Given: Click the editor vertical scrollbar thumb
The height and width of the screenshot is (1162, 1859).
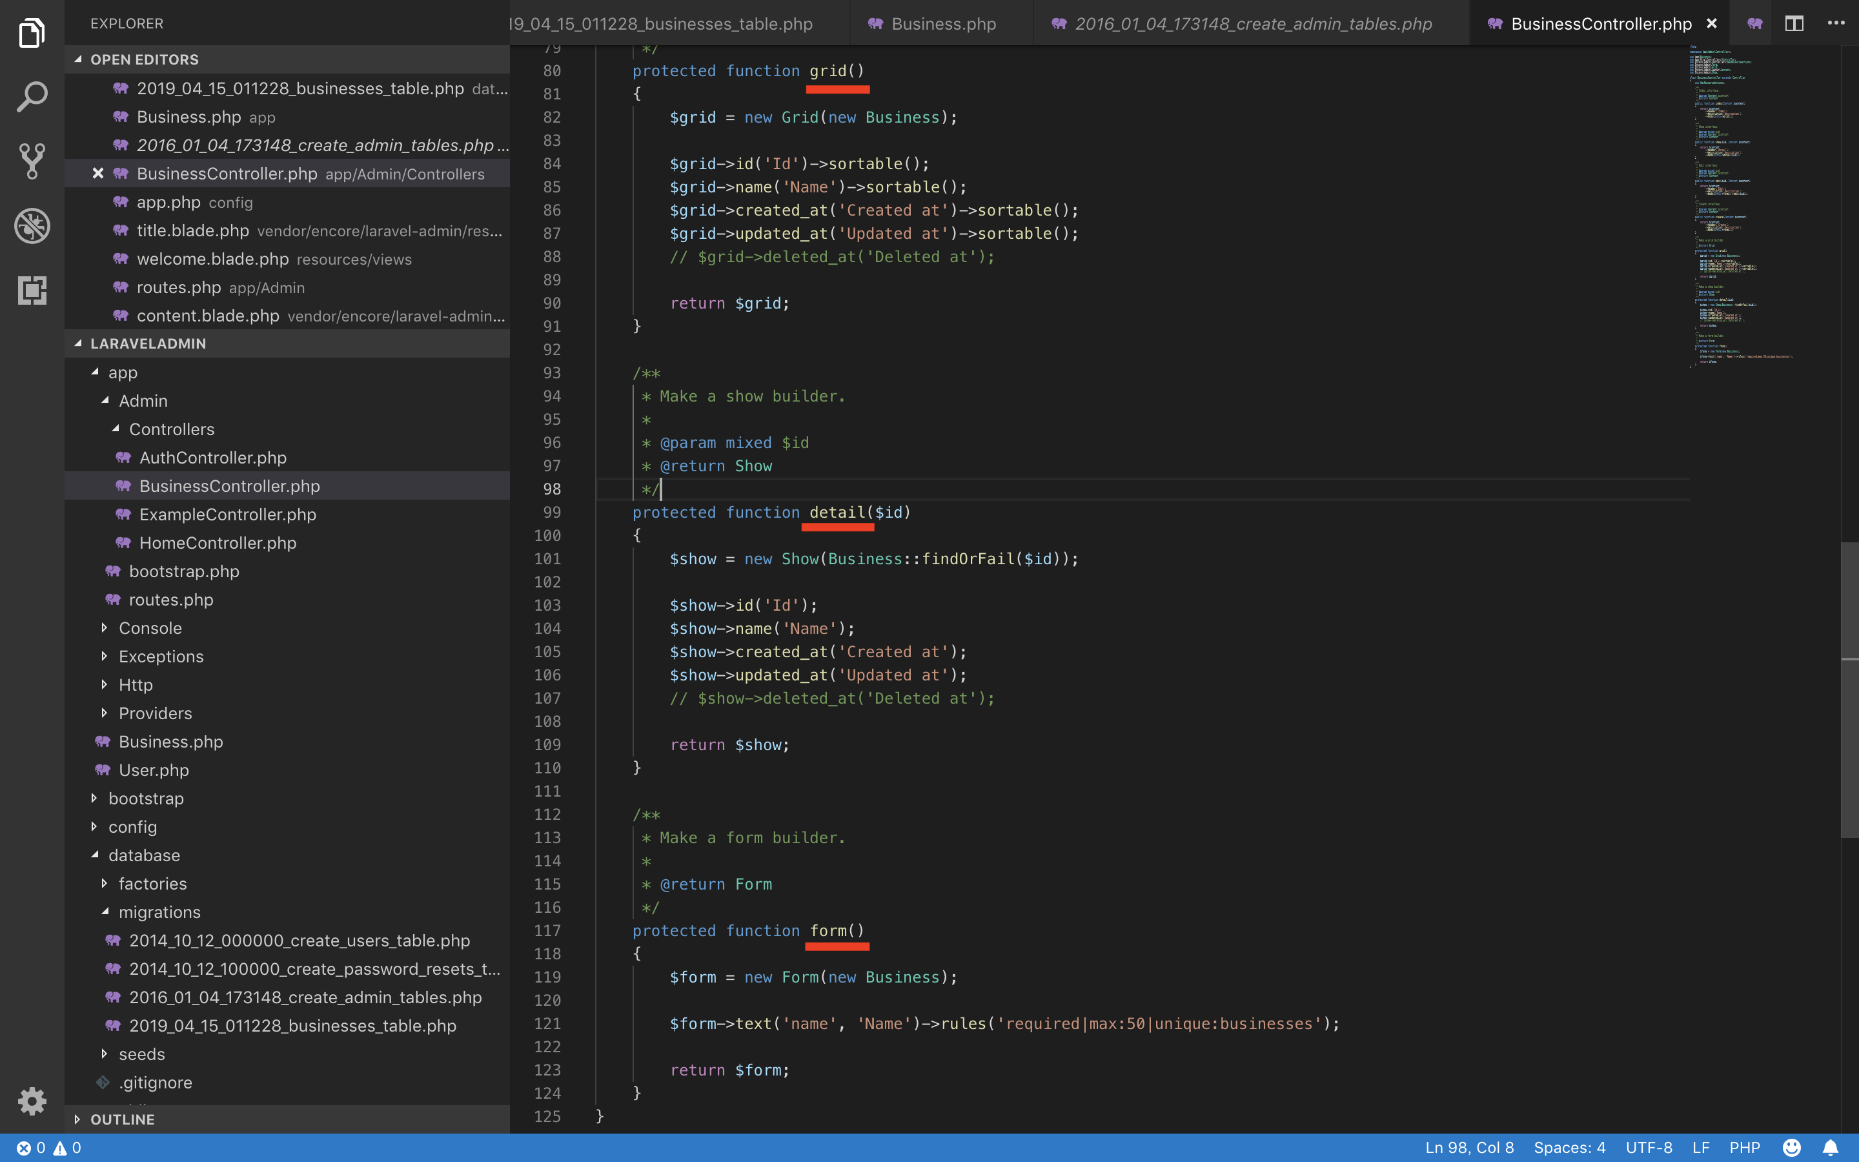Looking at the screenshot, I should [x=1849, y=689].
